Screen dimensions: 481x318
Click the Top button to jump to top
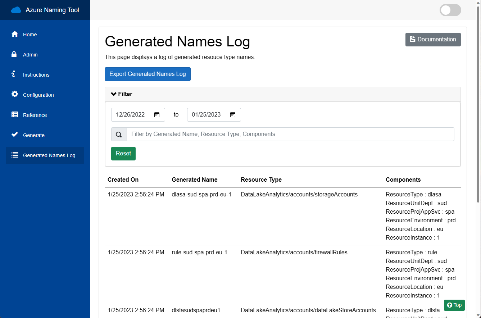454,305
